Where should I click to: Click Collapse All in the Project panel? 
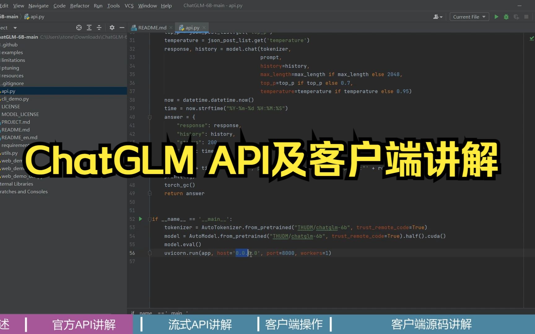click(99, 28)
